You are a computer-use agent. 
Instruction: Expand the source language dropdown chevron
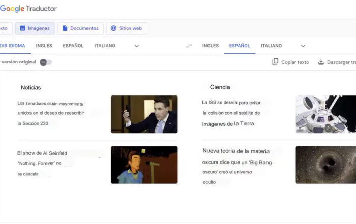[136, 46]
